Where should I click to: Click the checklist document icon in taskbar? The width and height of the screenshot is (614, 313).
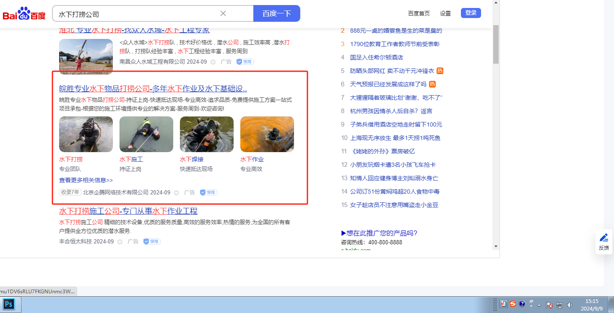504,304
